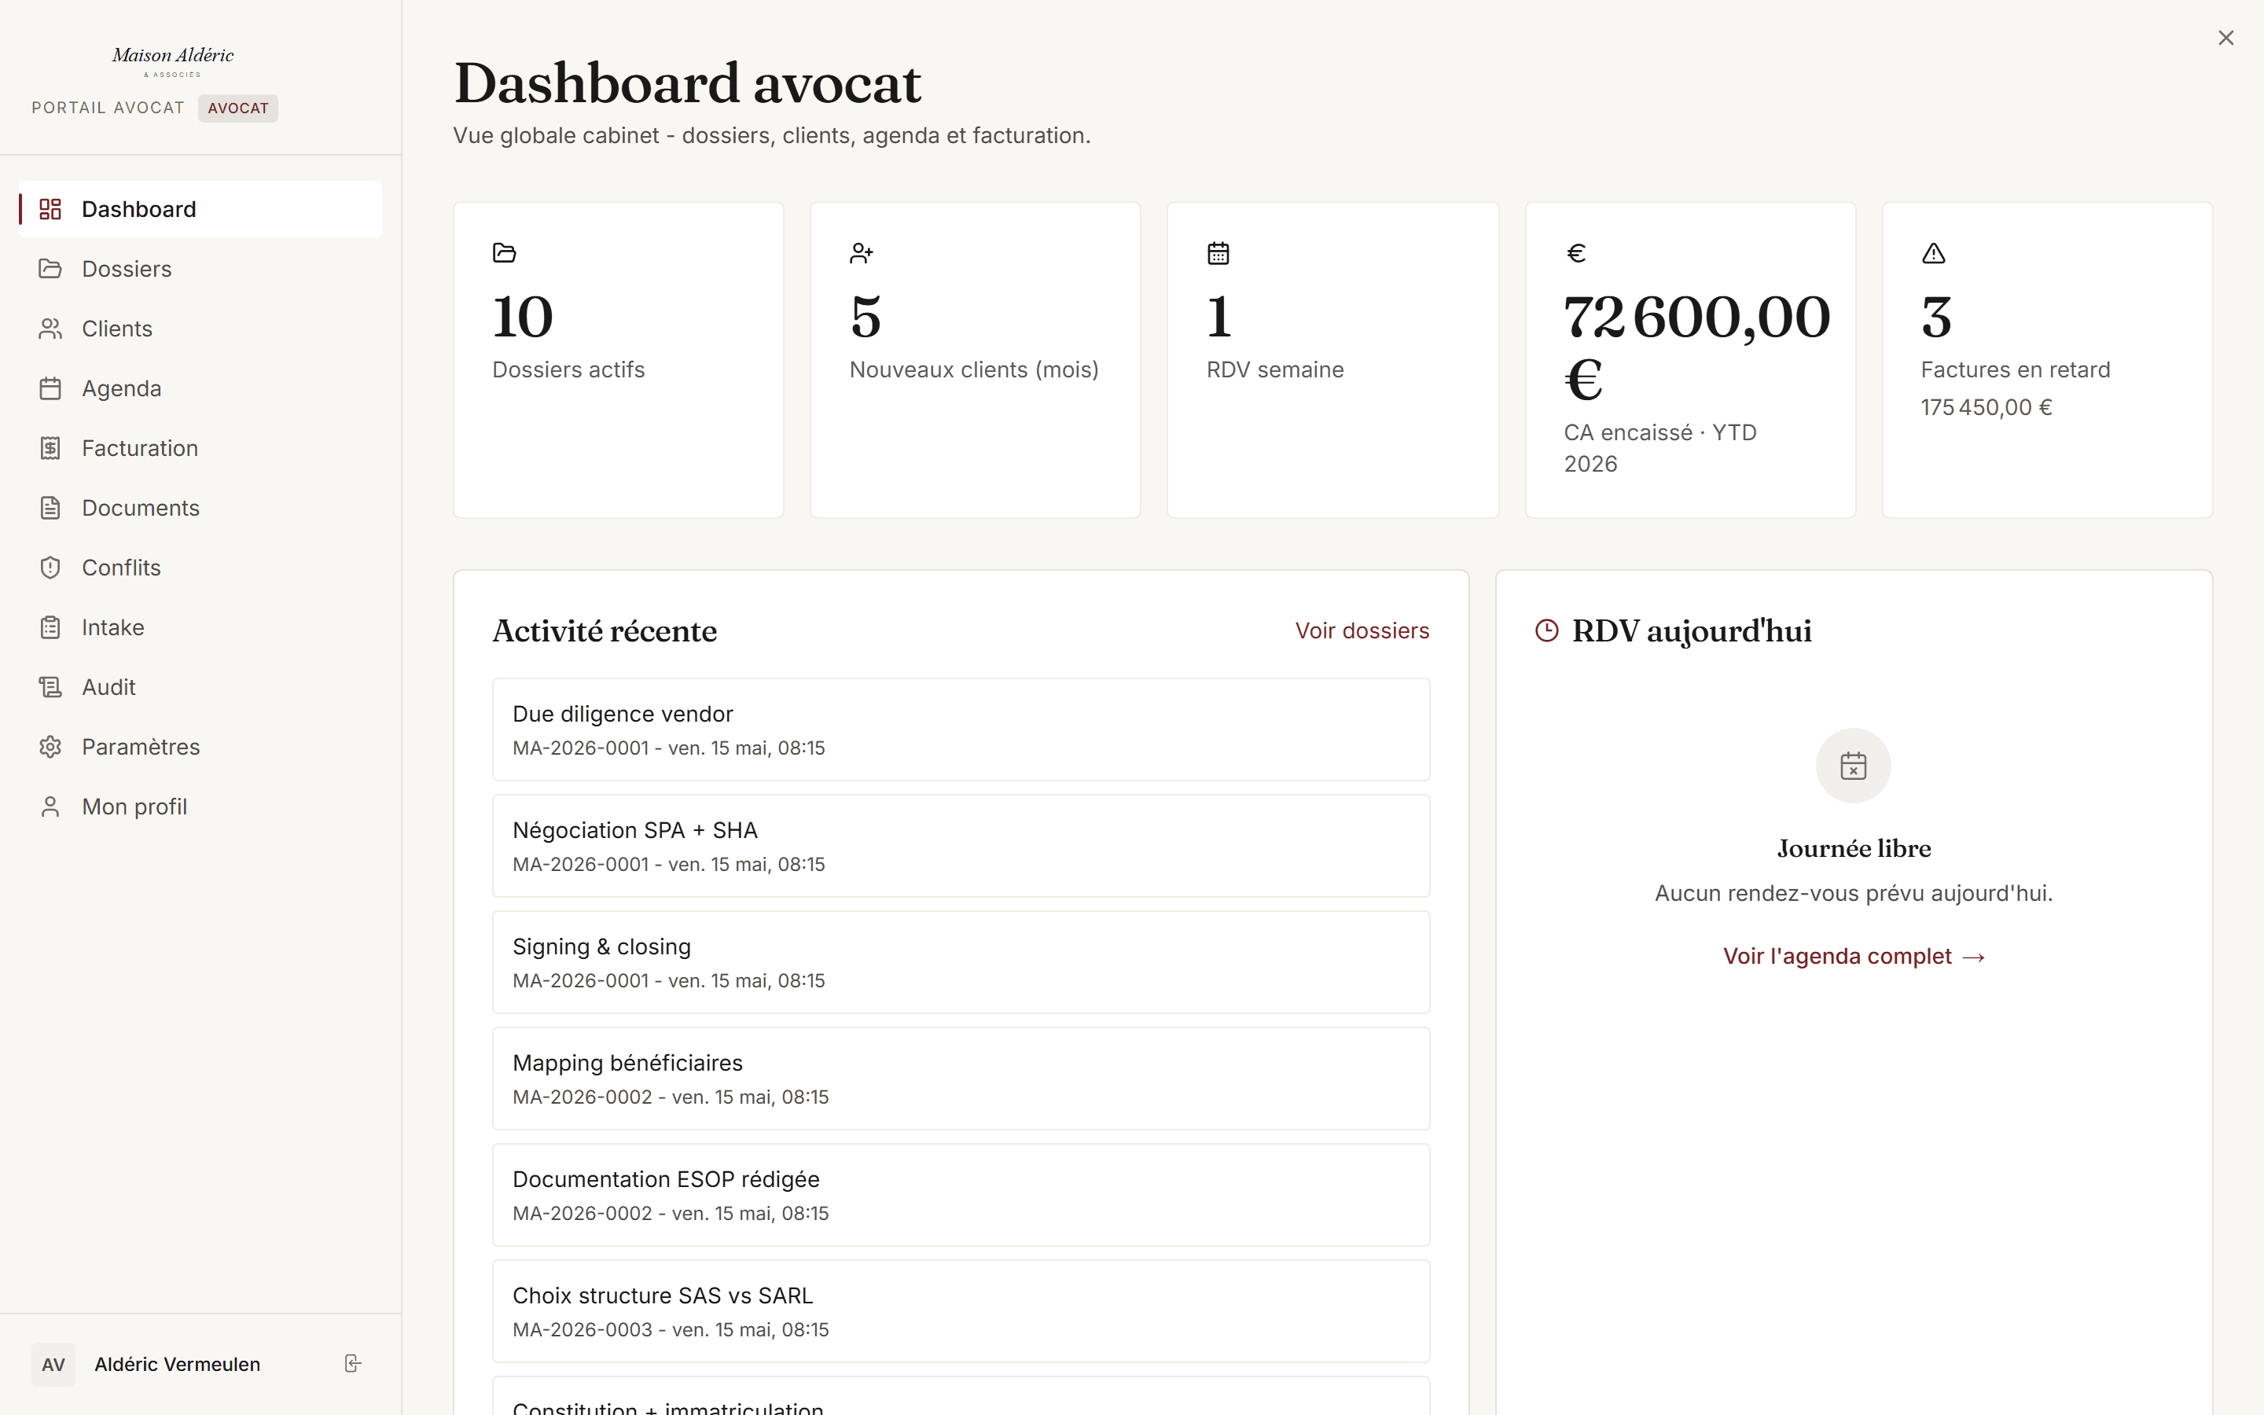The width and height of the screenshot is (2264, 1415).
Task: Click the AV avatar badge
Action: (x=53, y=1365)
